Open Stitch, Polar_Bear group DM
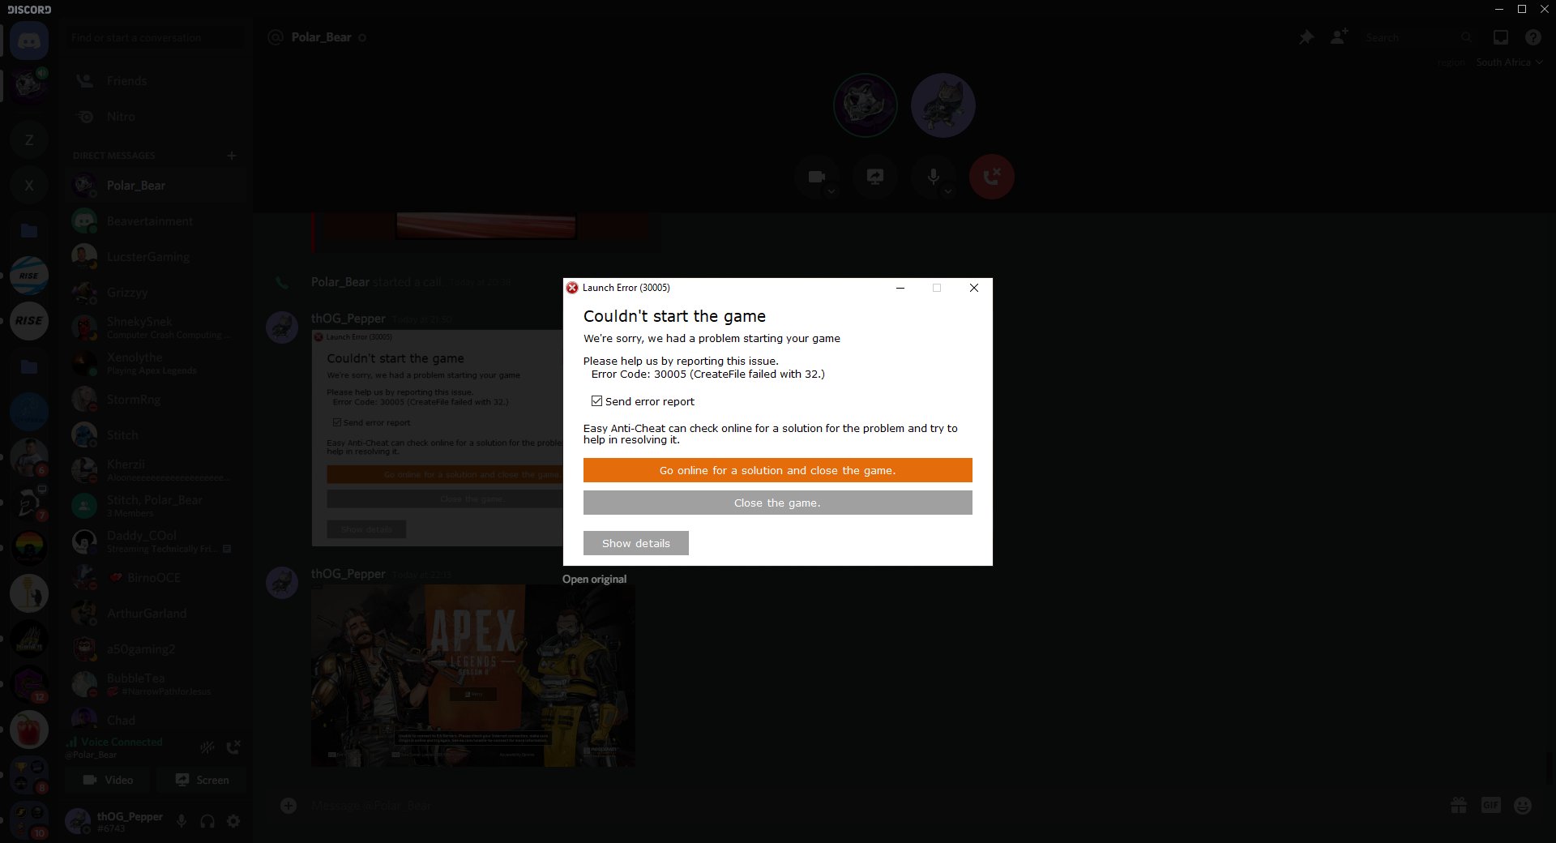 (154, 506)
